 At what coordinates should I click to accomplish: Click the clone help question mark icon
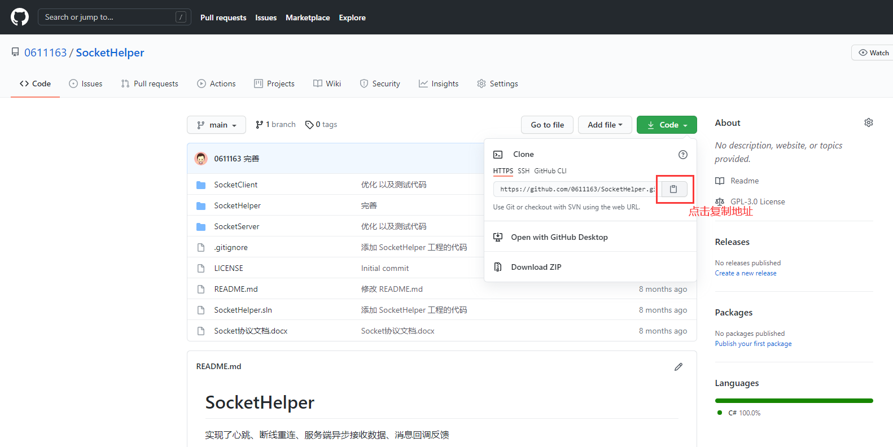(682, 155)
